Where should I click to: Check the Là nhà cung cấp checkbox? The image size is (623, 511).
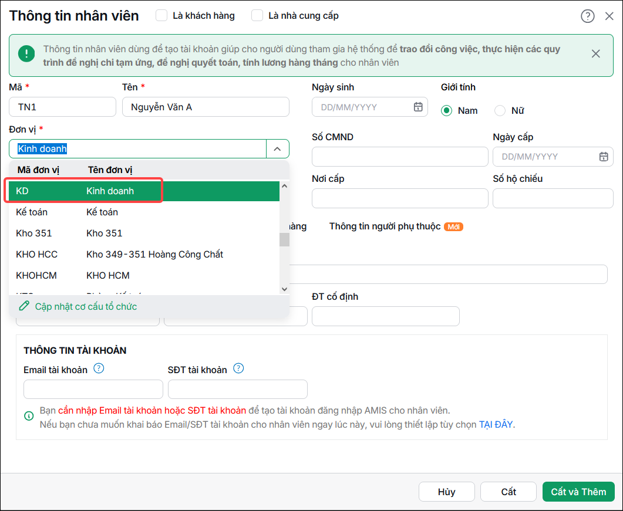click(x=257, y=15)
